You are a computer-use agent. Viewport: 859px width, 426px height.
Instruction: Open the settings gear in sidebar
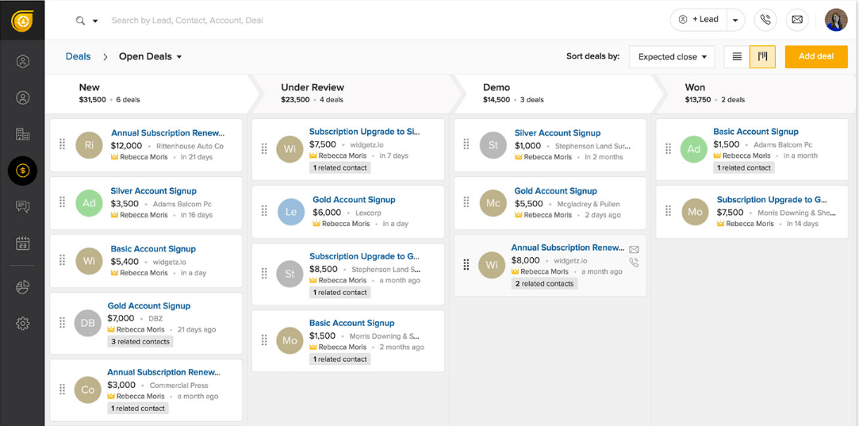pos(22,324)
